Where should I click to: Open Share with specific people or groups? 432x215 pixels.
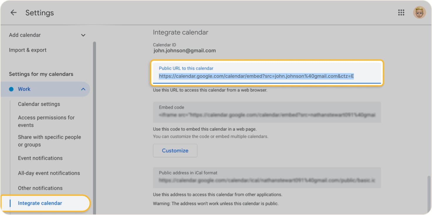coord(49,141)
